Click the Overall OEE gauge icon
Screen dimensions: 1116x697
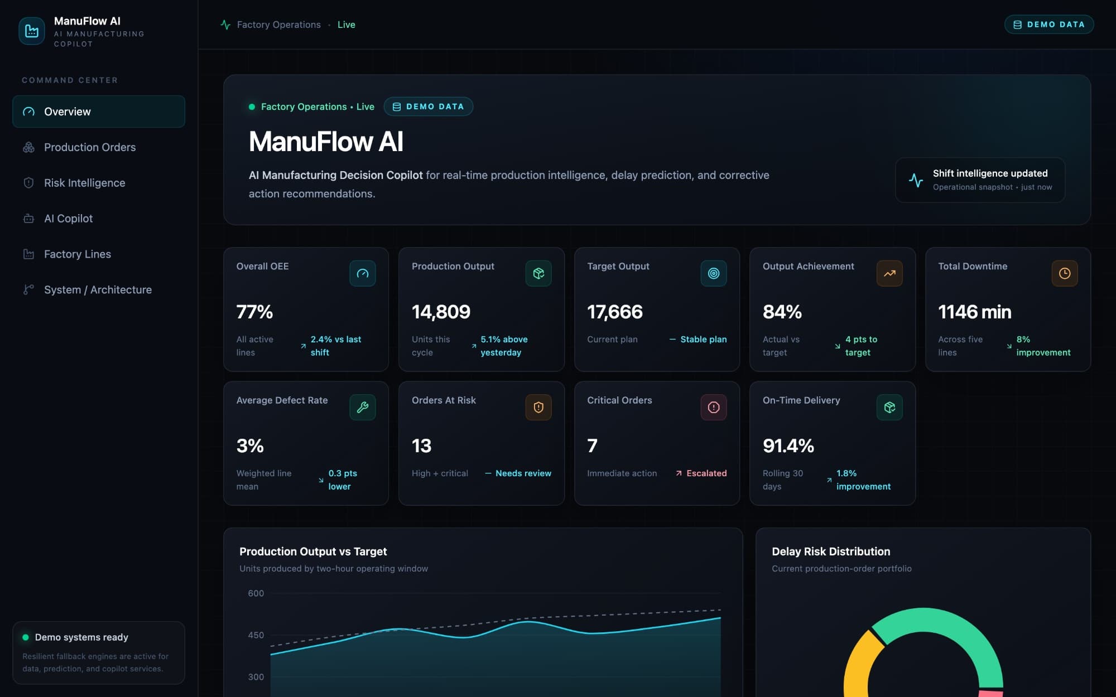point(363,273)
